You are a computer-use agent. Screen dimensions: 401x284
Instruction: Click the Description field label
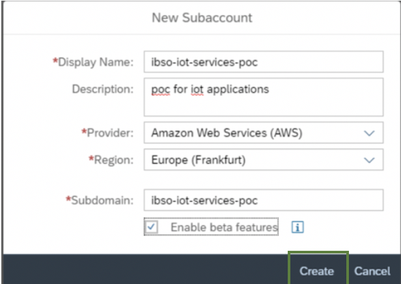point(103,89)
